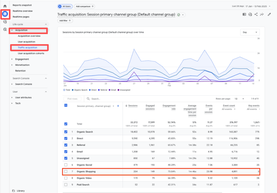Click the Add comparison button

[x=84, y=6]
